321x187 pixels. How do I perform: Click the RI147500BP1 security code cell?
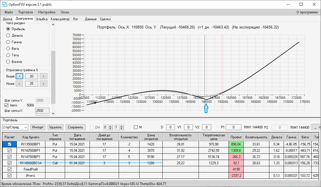click(x=31, y=157)
